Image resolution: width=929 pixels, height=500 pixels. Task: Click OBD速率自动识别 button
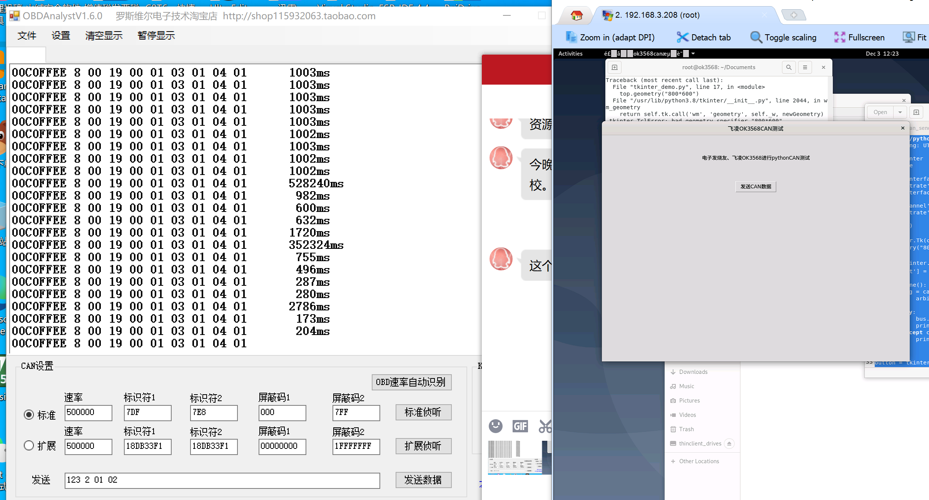coord(411,382)
